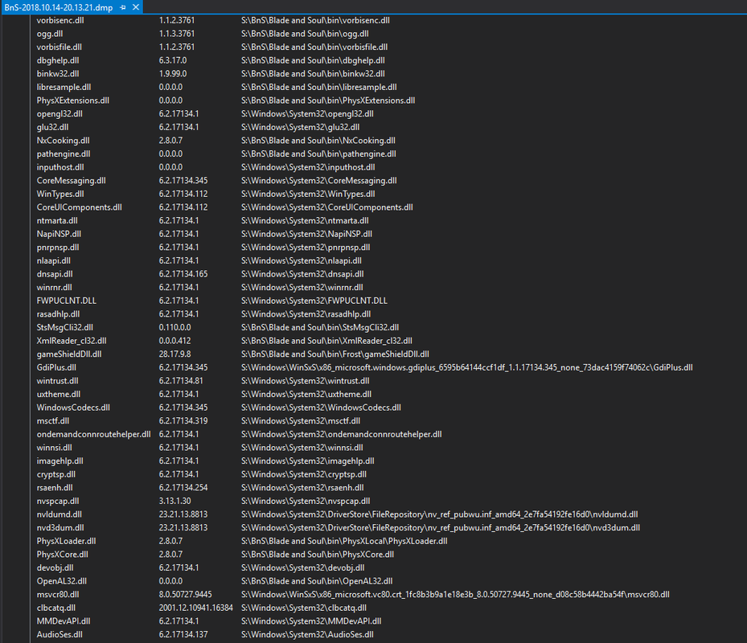The image size is (747, 643).
Task: Click version 8.0.50727.9445 cell
Action: pyautogui.click(x=185, y=594)
